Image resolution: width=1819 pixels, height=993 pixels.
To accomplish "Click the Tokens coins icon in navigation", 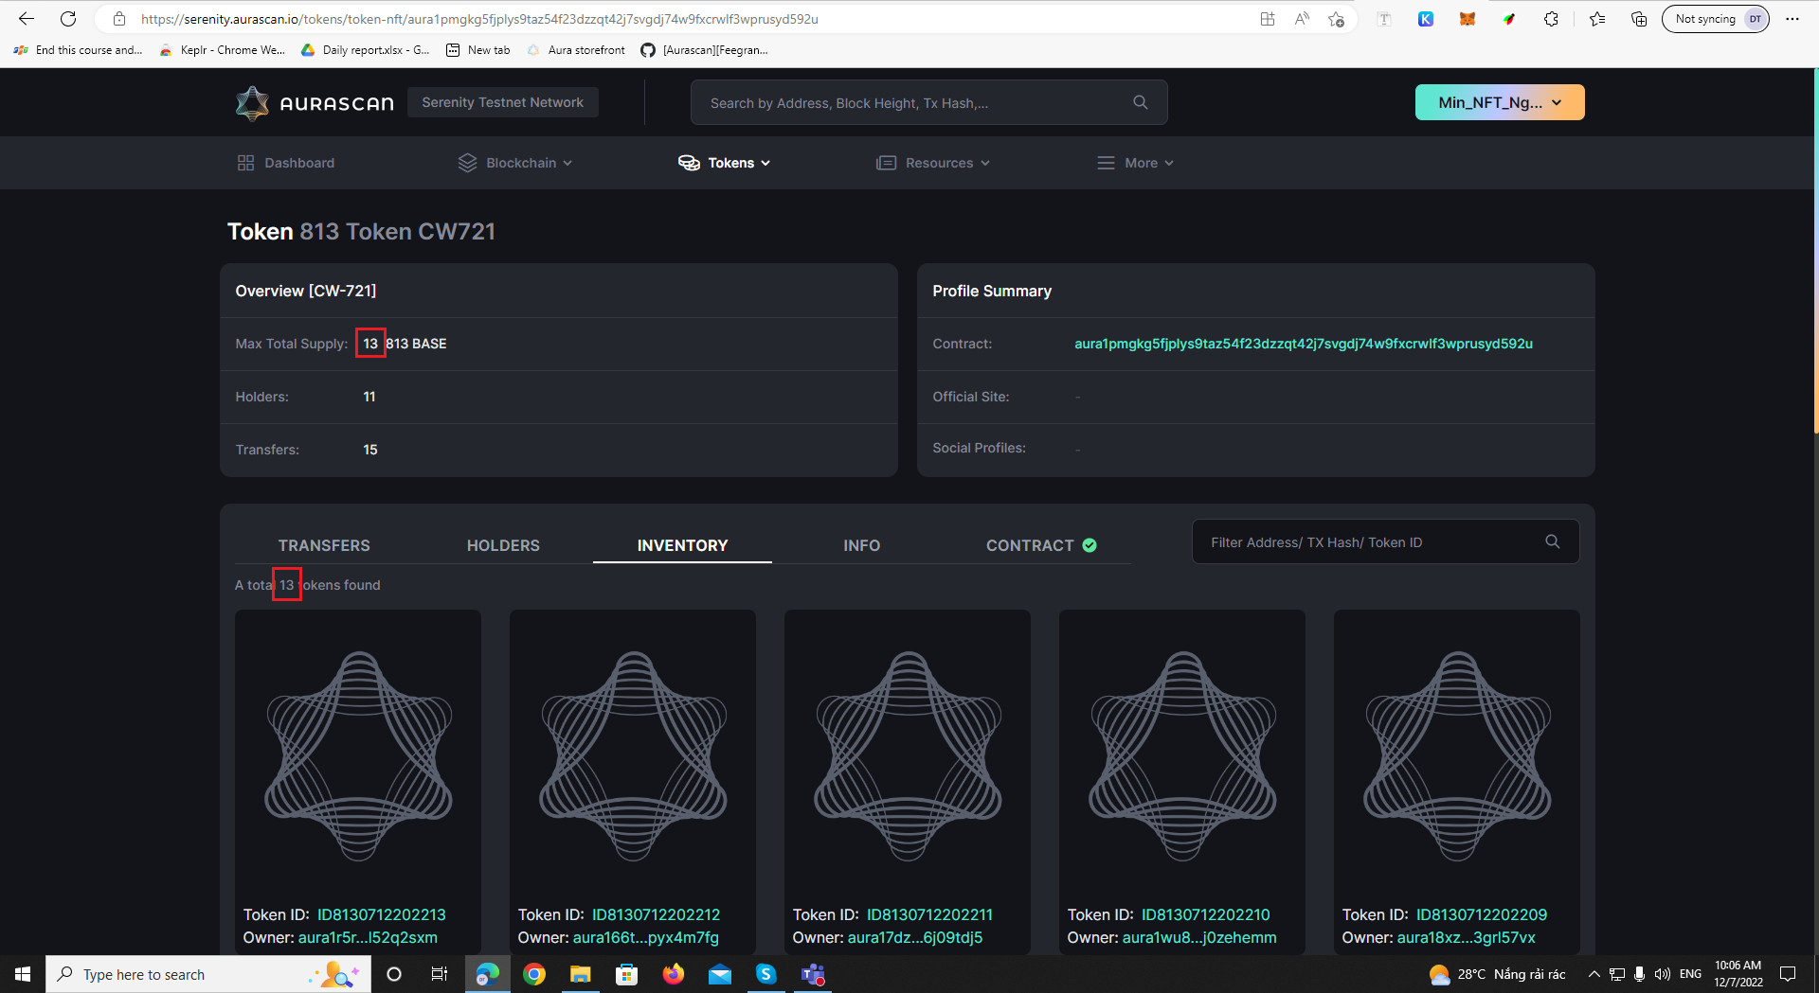I will click(688, 162).
